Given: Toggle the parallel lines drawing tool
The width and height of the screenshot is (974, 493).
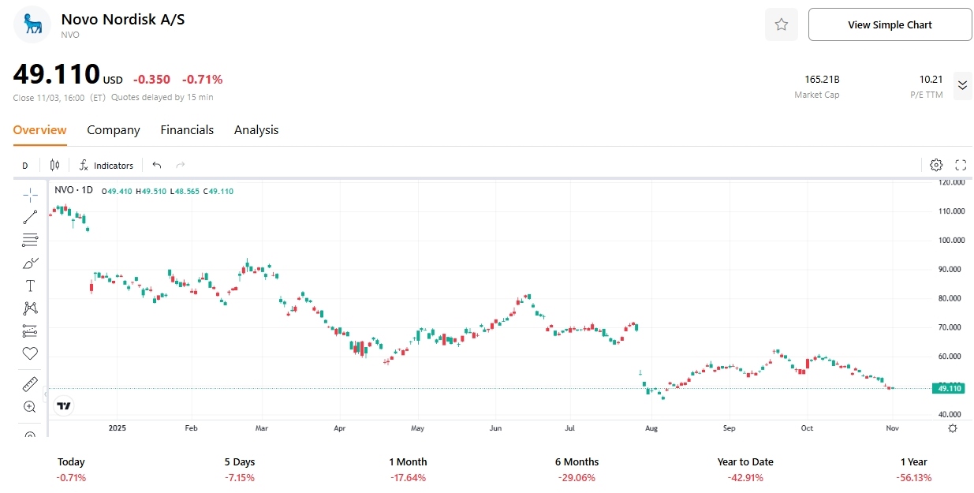Looking at the screenshot, I should tap(29, 240).
